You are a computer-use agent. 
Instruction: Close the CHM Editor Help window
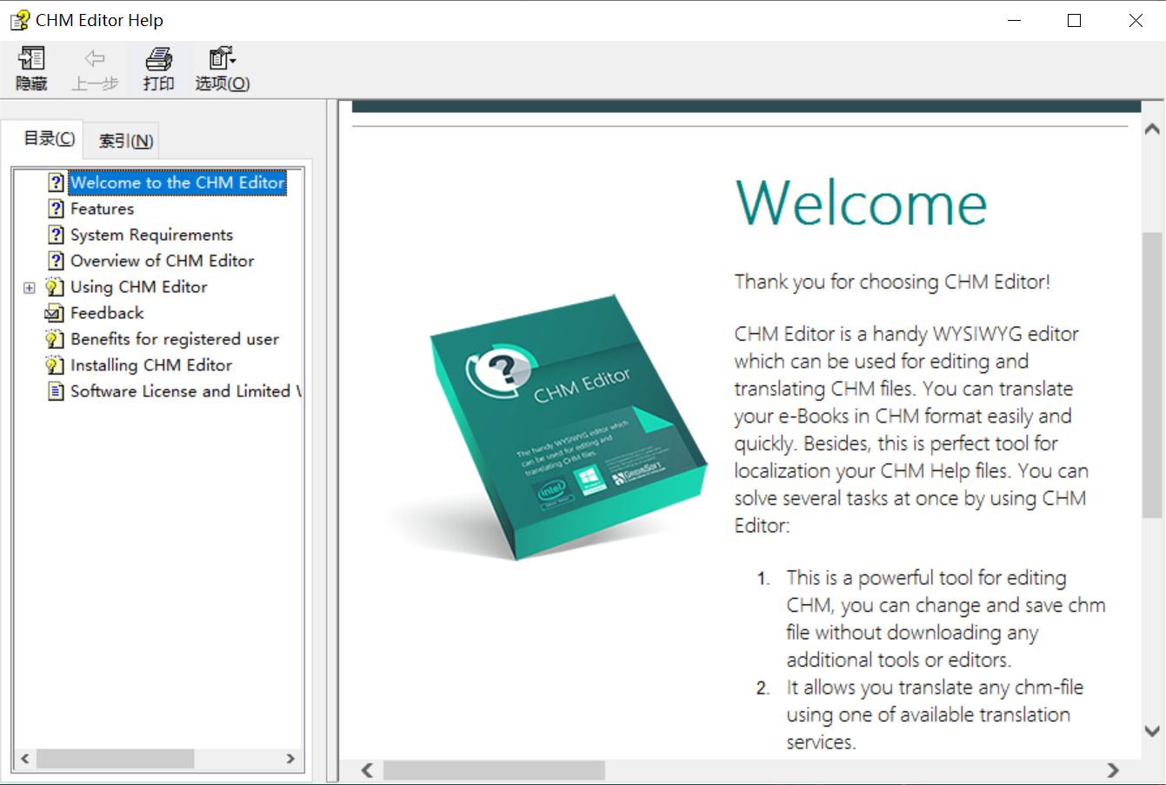[x=1136, y=20]
